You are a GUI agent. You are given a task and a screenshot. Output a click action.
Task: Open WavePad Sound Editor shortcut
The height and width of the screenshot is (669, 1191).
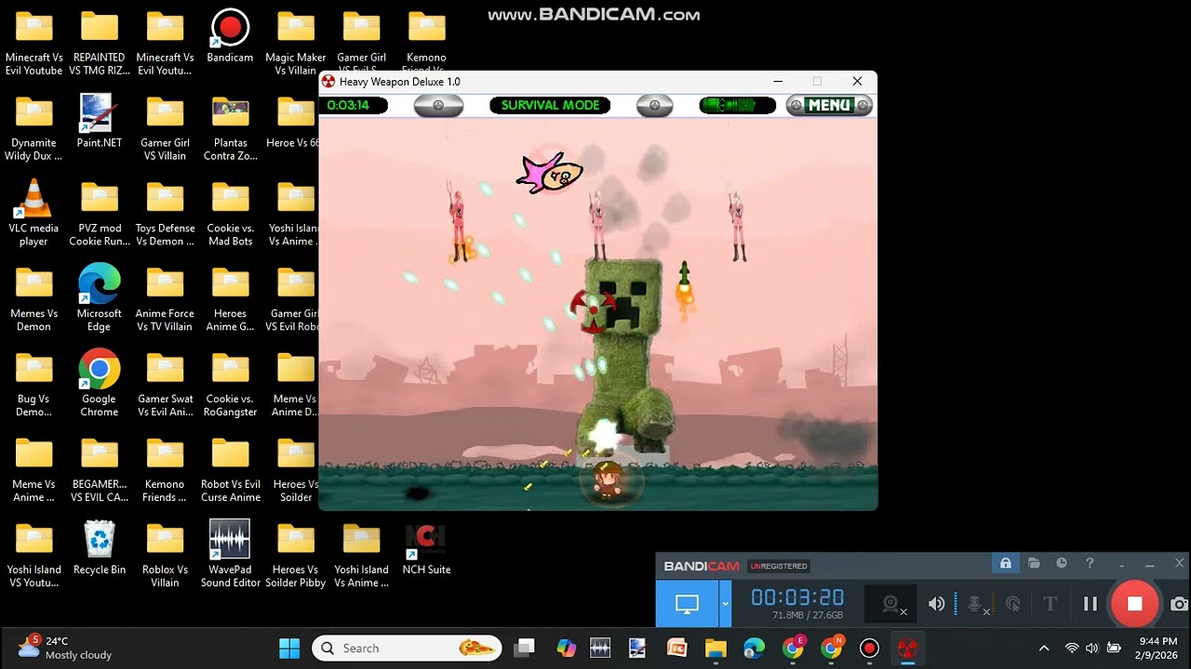click(x=230, y=555)
